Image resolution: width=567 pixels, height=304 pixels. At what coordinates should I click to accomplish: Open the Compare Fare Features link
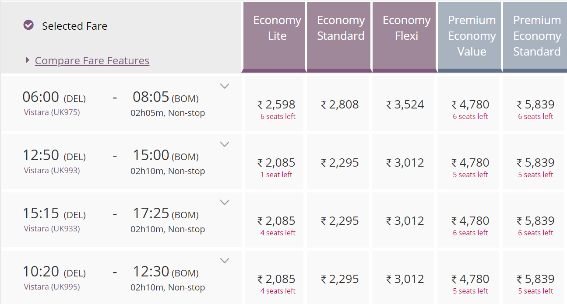point(92,61)
